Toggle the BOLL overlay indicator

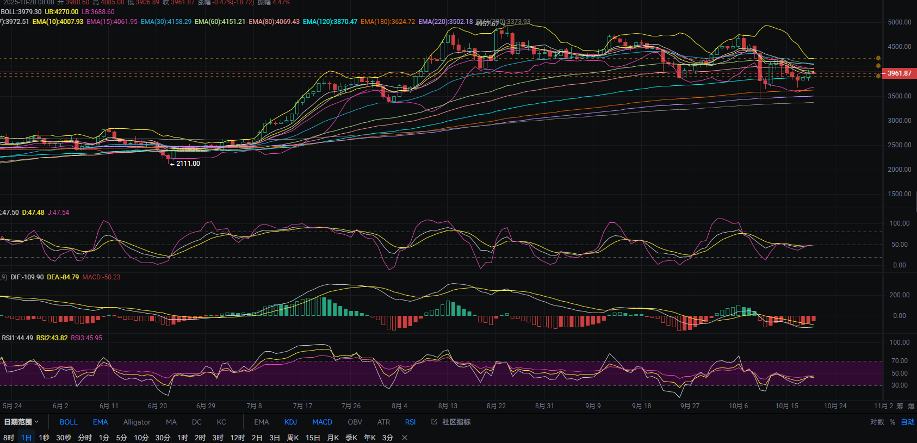point(69,422)
